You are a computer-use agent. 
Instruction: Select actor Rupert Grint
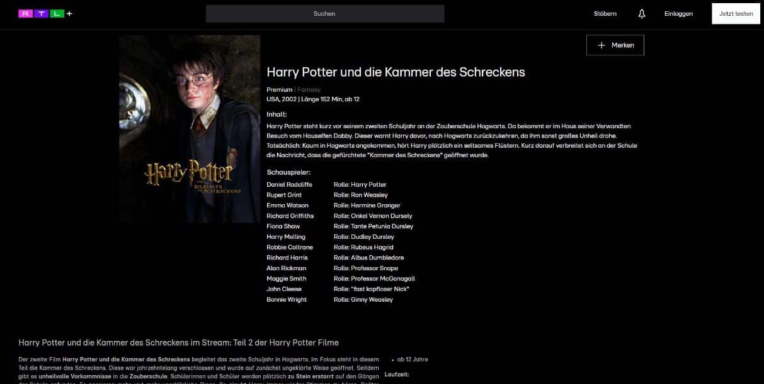coord(284,195)
